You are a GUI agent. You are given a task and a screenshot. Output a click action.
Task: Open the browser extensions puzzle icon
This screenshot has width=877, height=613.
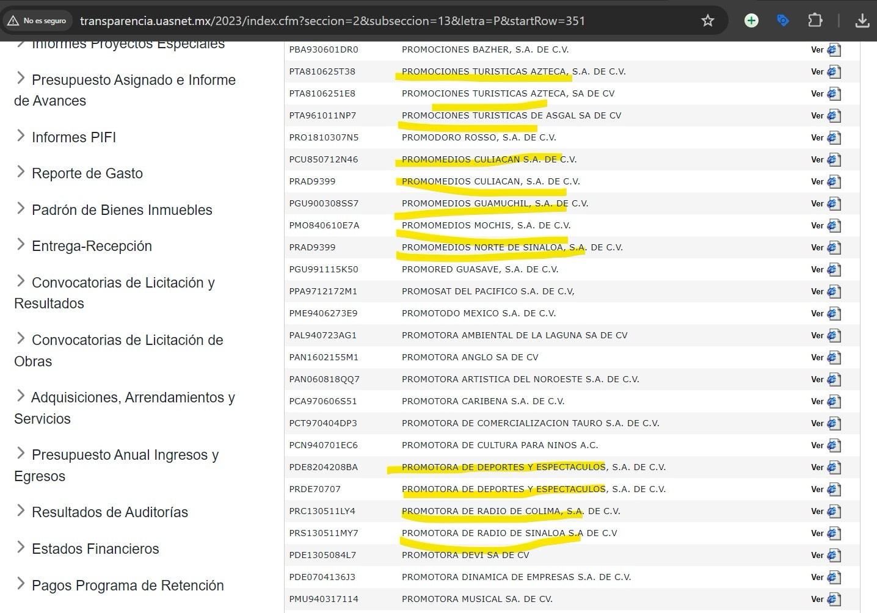(x=815, y=20)
